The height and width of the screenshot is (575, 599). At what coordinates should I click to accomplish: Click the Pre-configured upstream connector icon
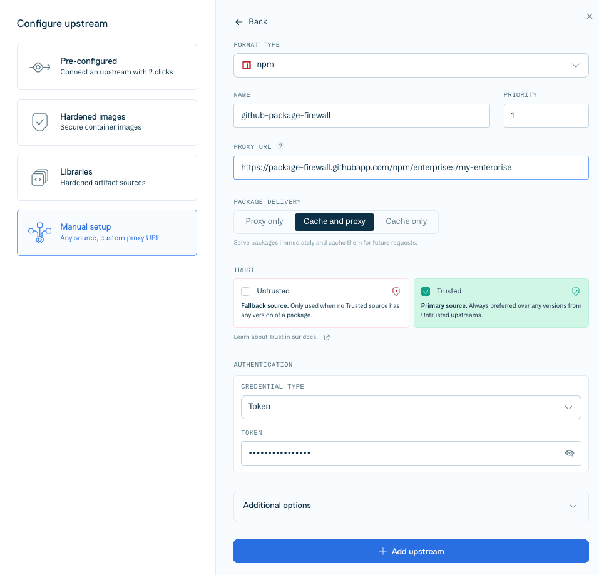point(39,68)
